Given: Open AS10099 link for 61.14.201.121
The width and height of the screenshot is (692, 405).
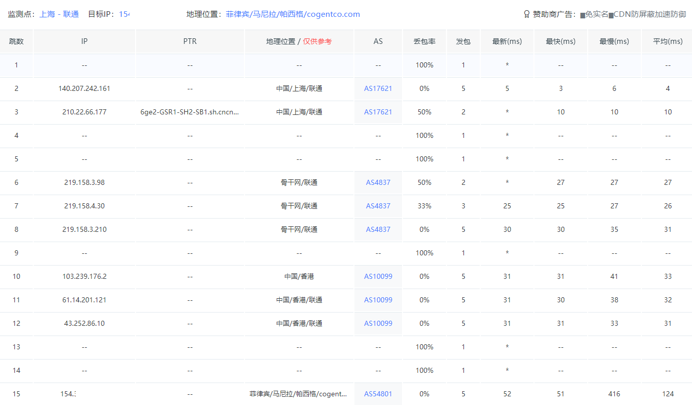Looking at the screenshot, I should [x=378, y=300].
